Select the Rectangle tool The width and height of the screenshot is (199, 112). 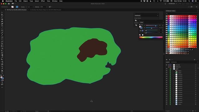(x=2, y=30)
